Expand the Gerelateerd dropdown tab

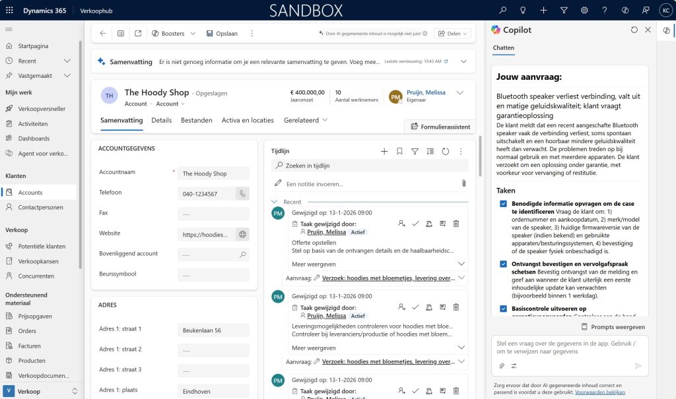click(306, 121)
